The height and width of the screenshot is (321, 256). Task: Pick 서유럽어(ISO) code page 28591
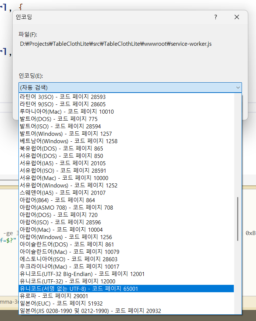tap(126, 170)
